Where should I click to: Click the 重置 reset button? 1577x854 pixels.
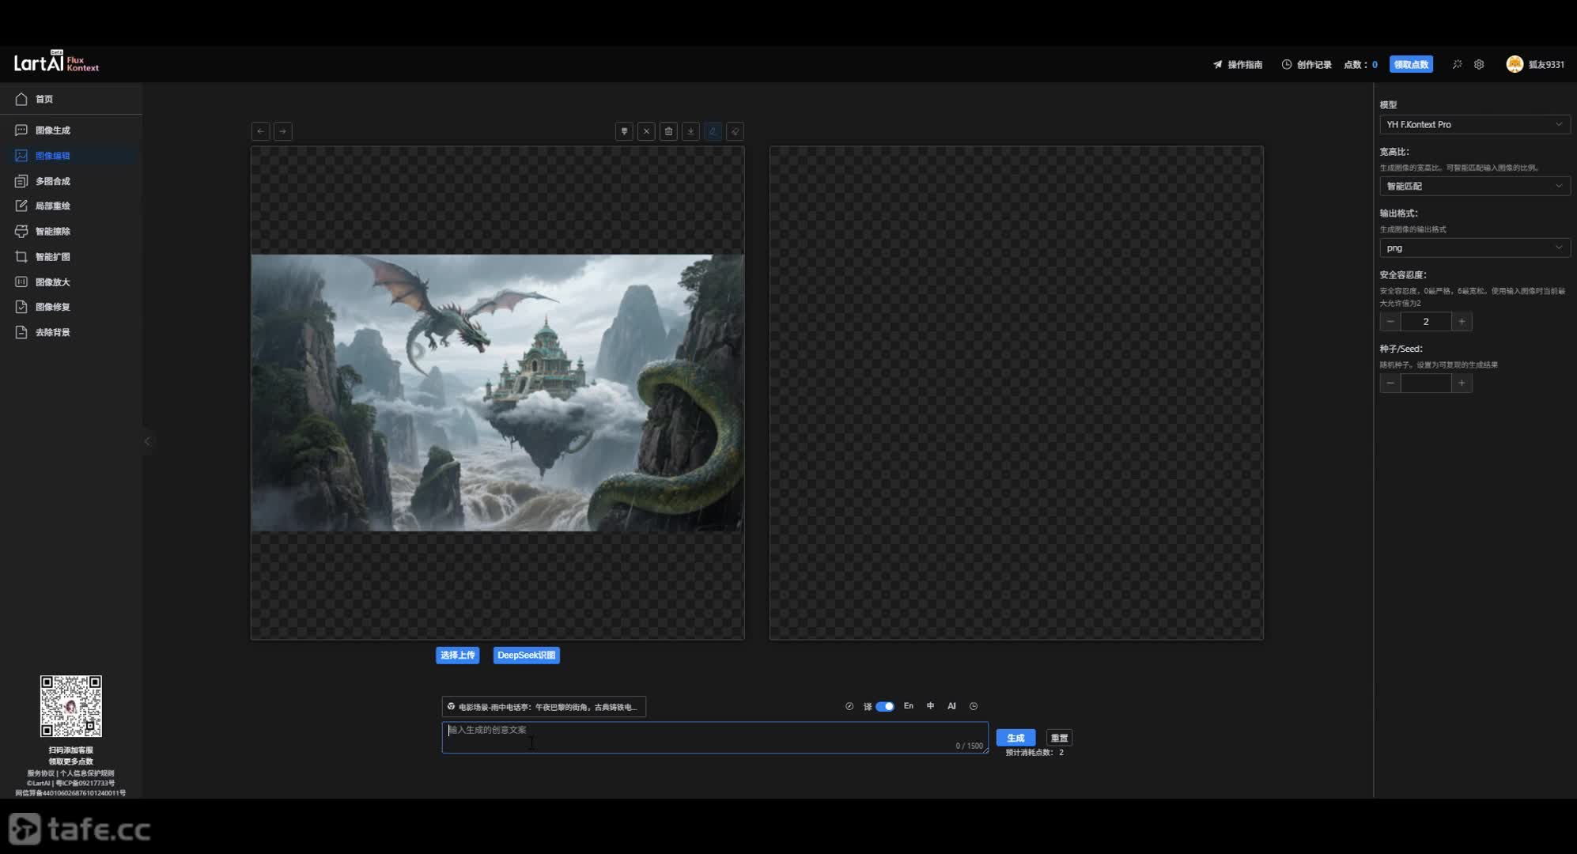point(1059,738)
